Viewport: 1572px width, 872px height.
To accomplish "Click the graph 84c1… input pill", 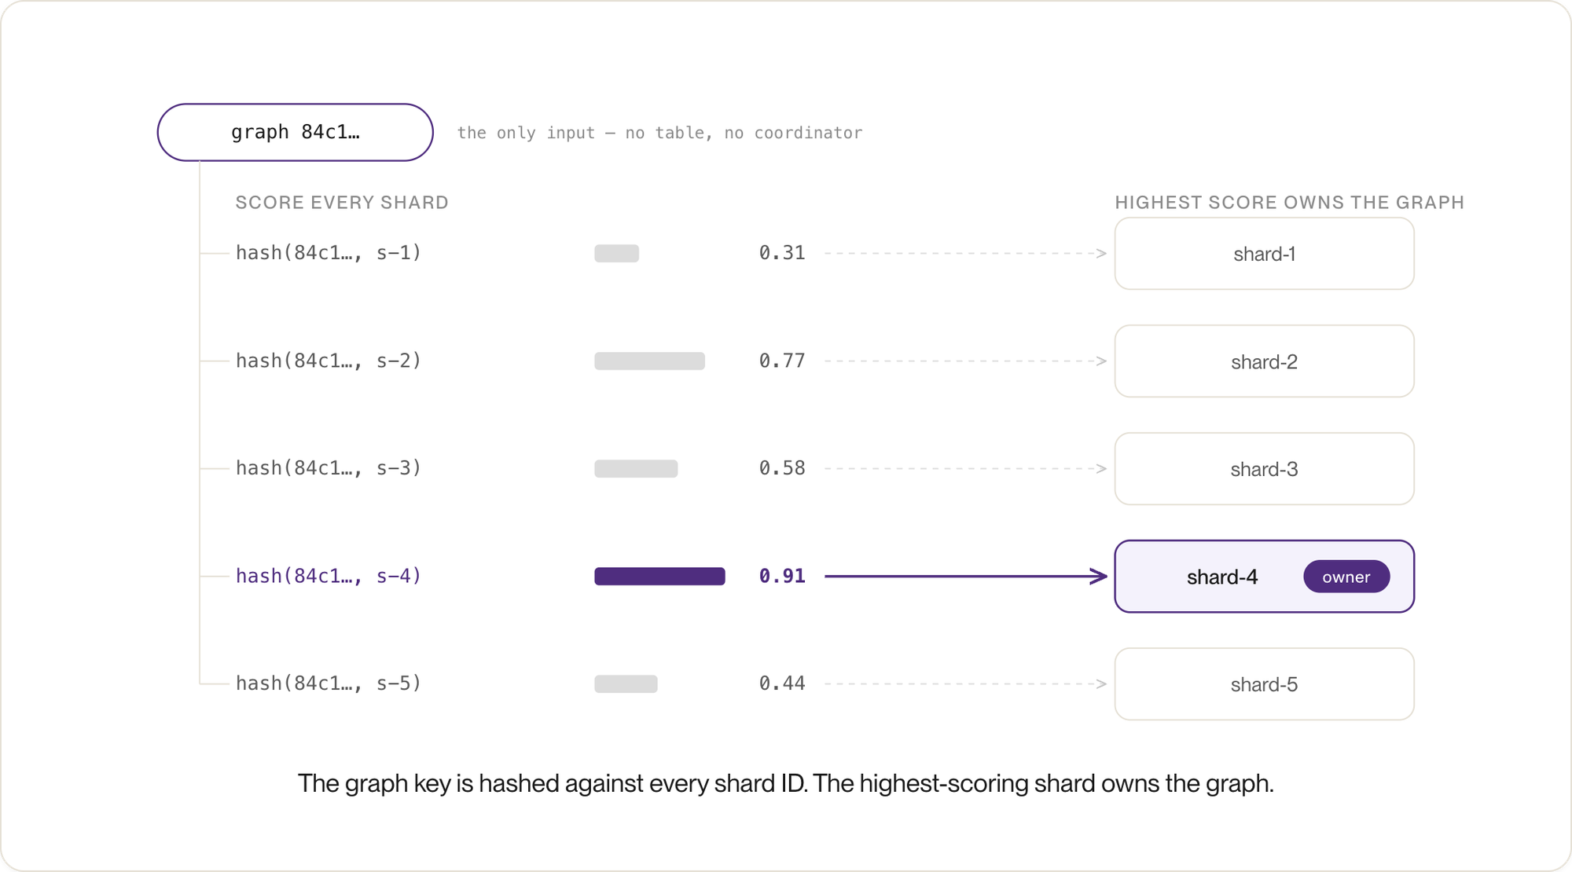I will 295,132.
